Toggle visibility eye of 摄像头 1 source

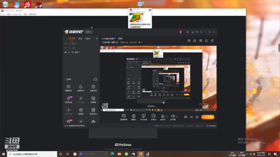[65, 43]
